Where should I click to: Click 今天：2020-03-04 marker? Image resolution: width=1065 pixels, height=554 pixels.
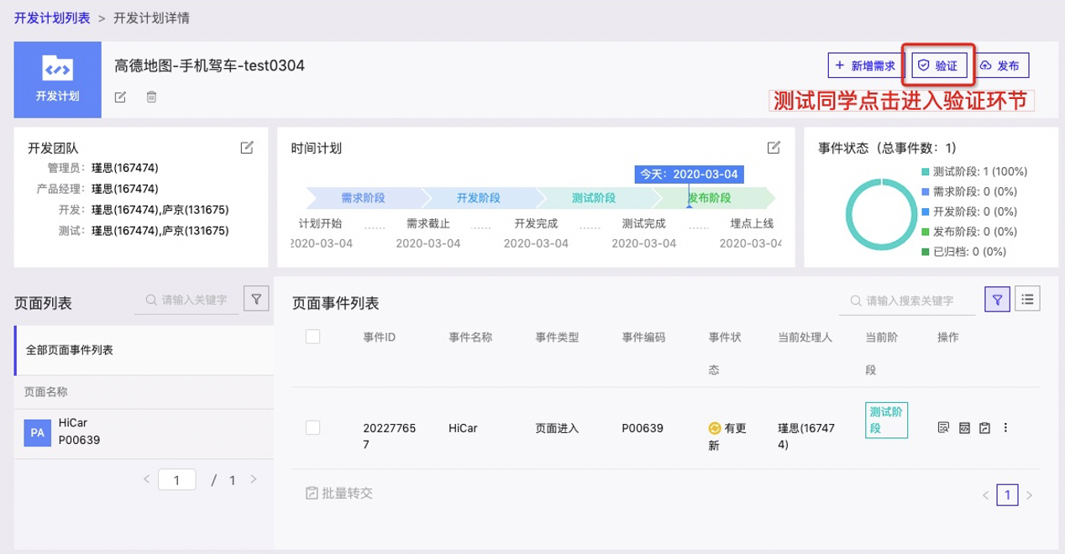pyautogui.click(x=690, y=174)
